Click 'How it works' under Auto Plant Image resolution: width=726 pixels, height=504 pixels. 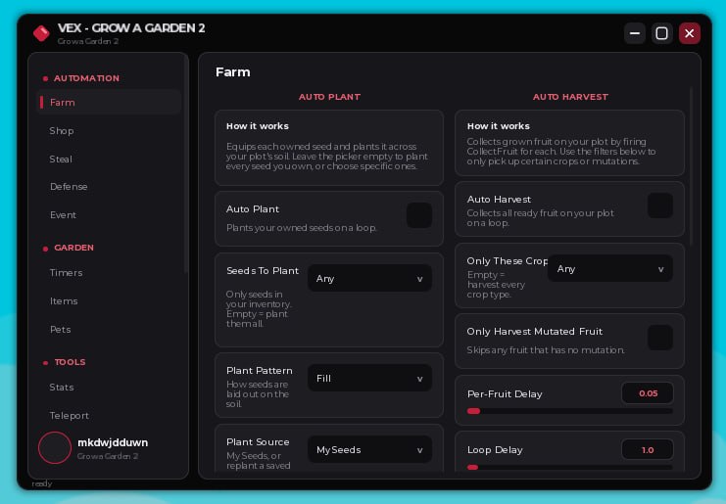pos(258,126)
